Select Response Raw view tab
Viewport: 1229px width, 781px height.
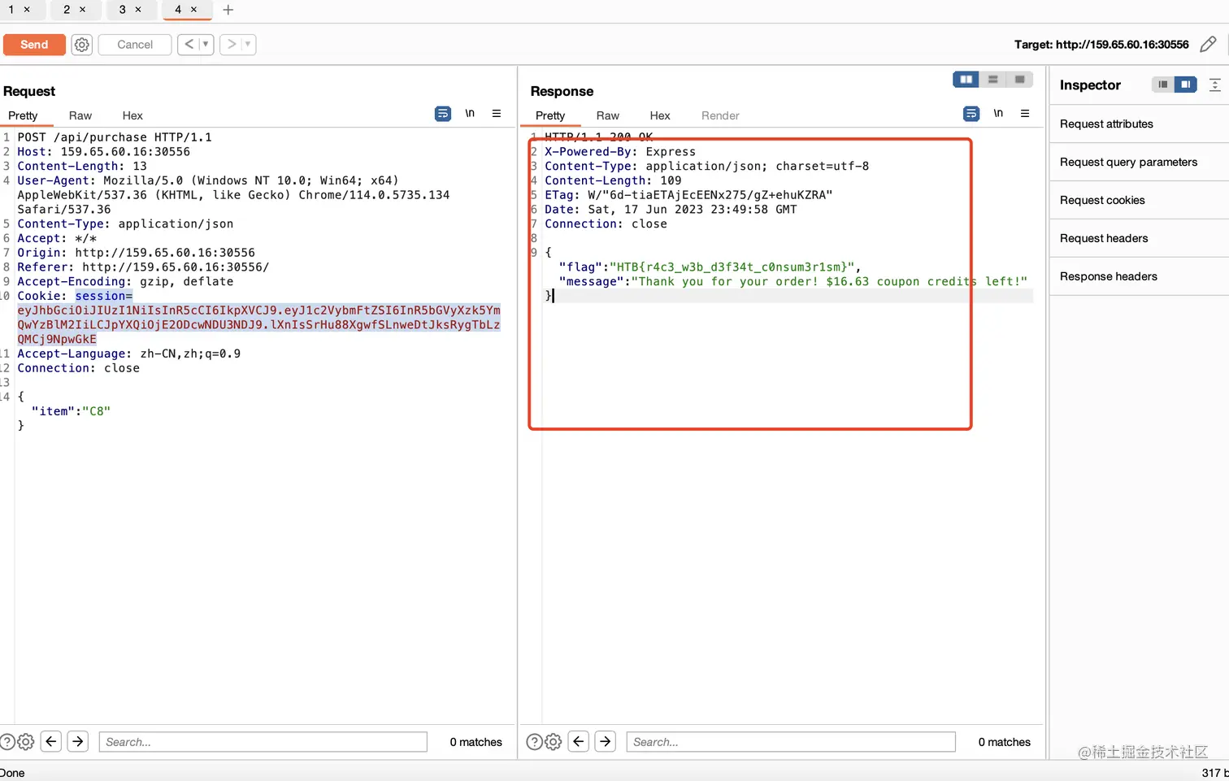click(607, 115)
